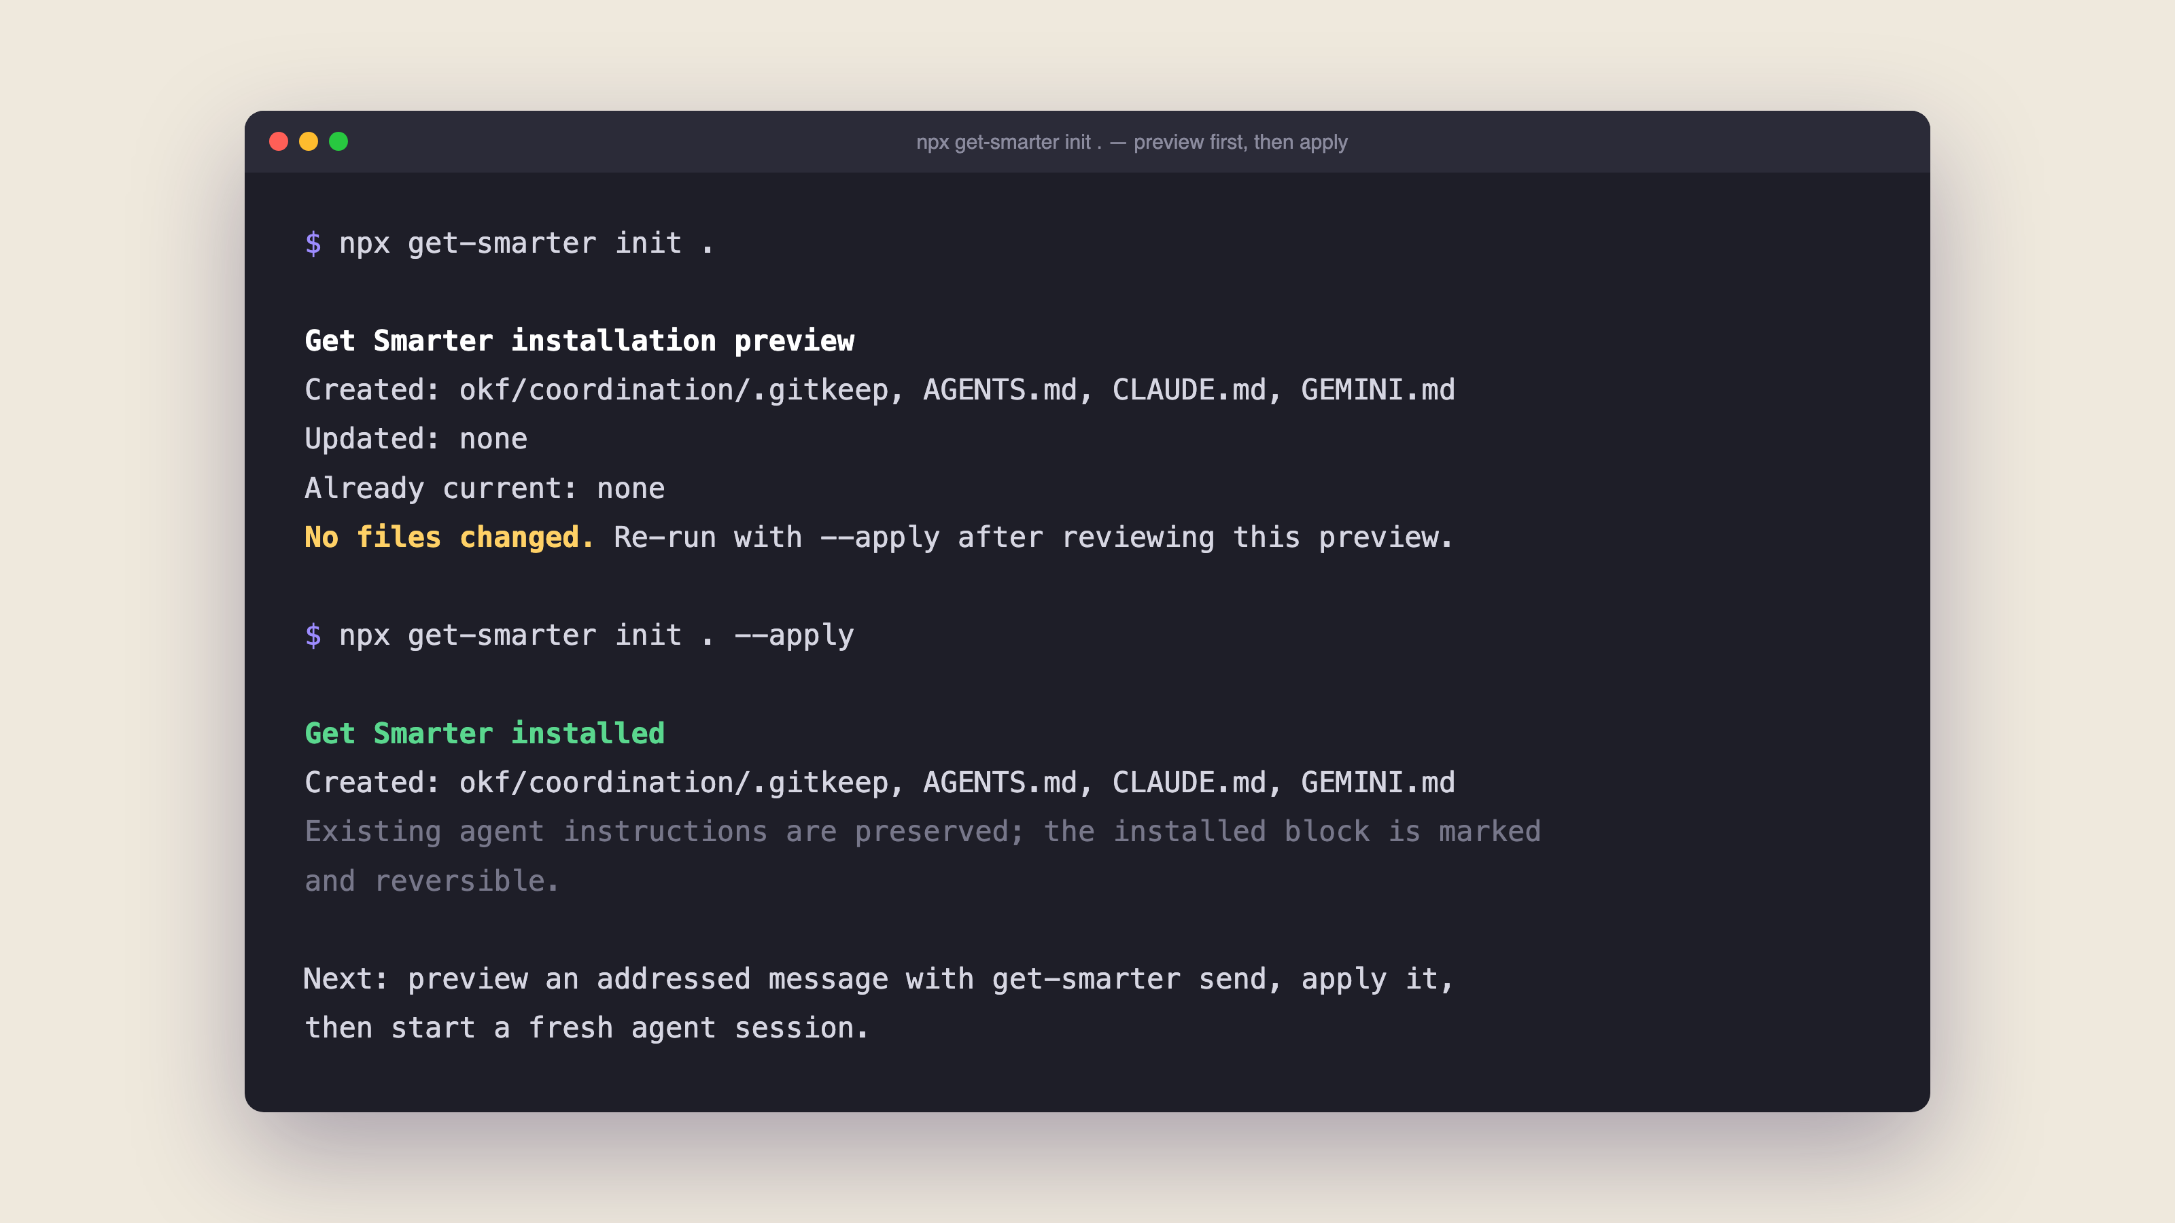Click the red close window button
The image size is (2175, 1223).
coord(279,142)
